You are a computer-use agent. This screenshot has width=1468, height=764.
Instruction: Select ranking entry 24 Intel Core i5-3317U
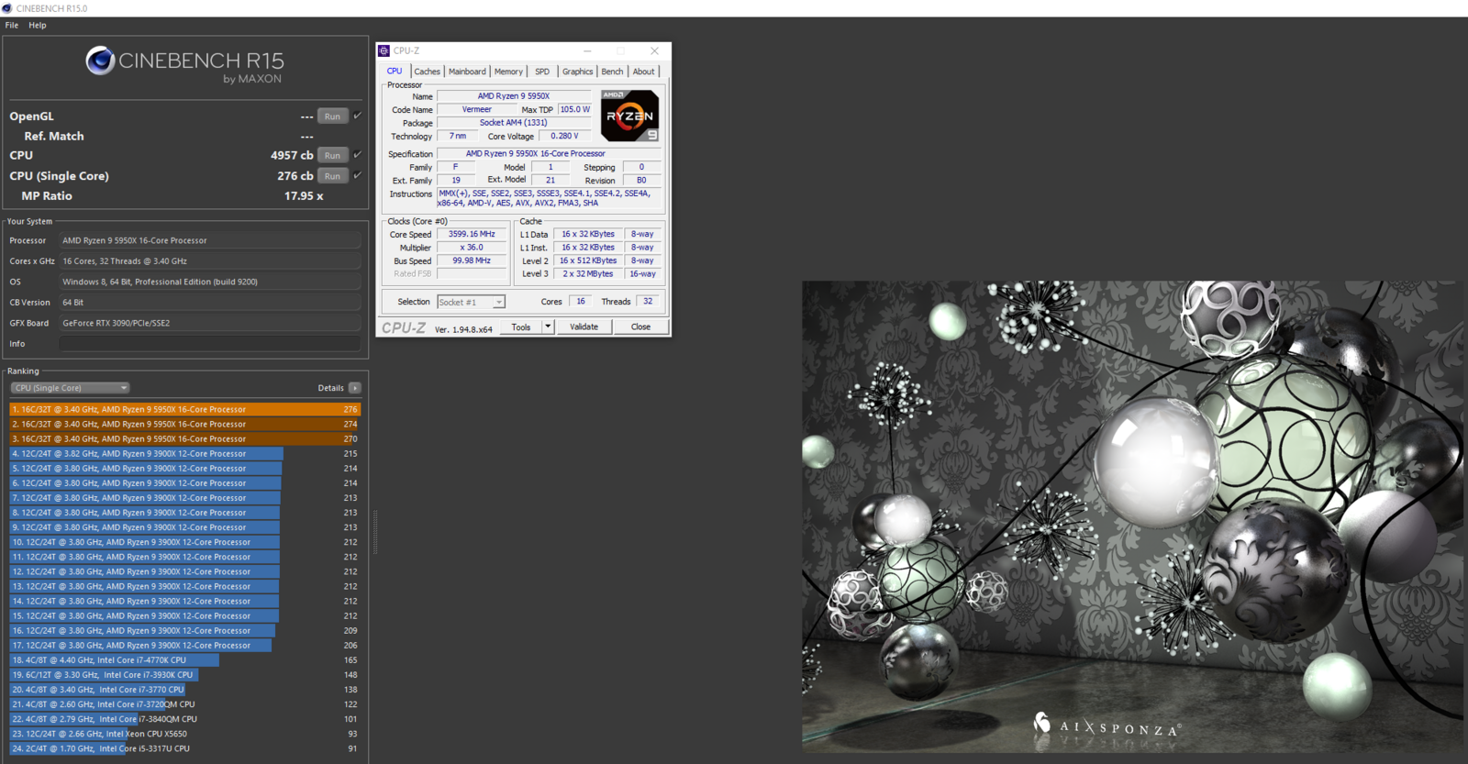pos(185,748)
